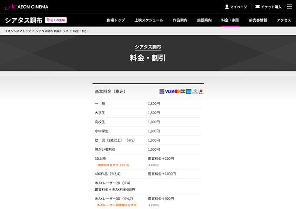Click イオンシネマトップ breadcrumb link
Screen dimensions: 296x209
pos(17,31)
